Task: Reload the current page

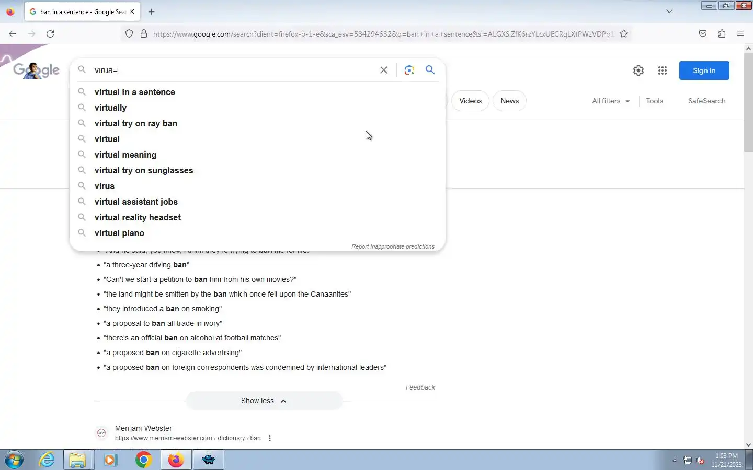Action: click(50, 34)
